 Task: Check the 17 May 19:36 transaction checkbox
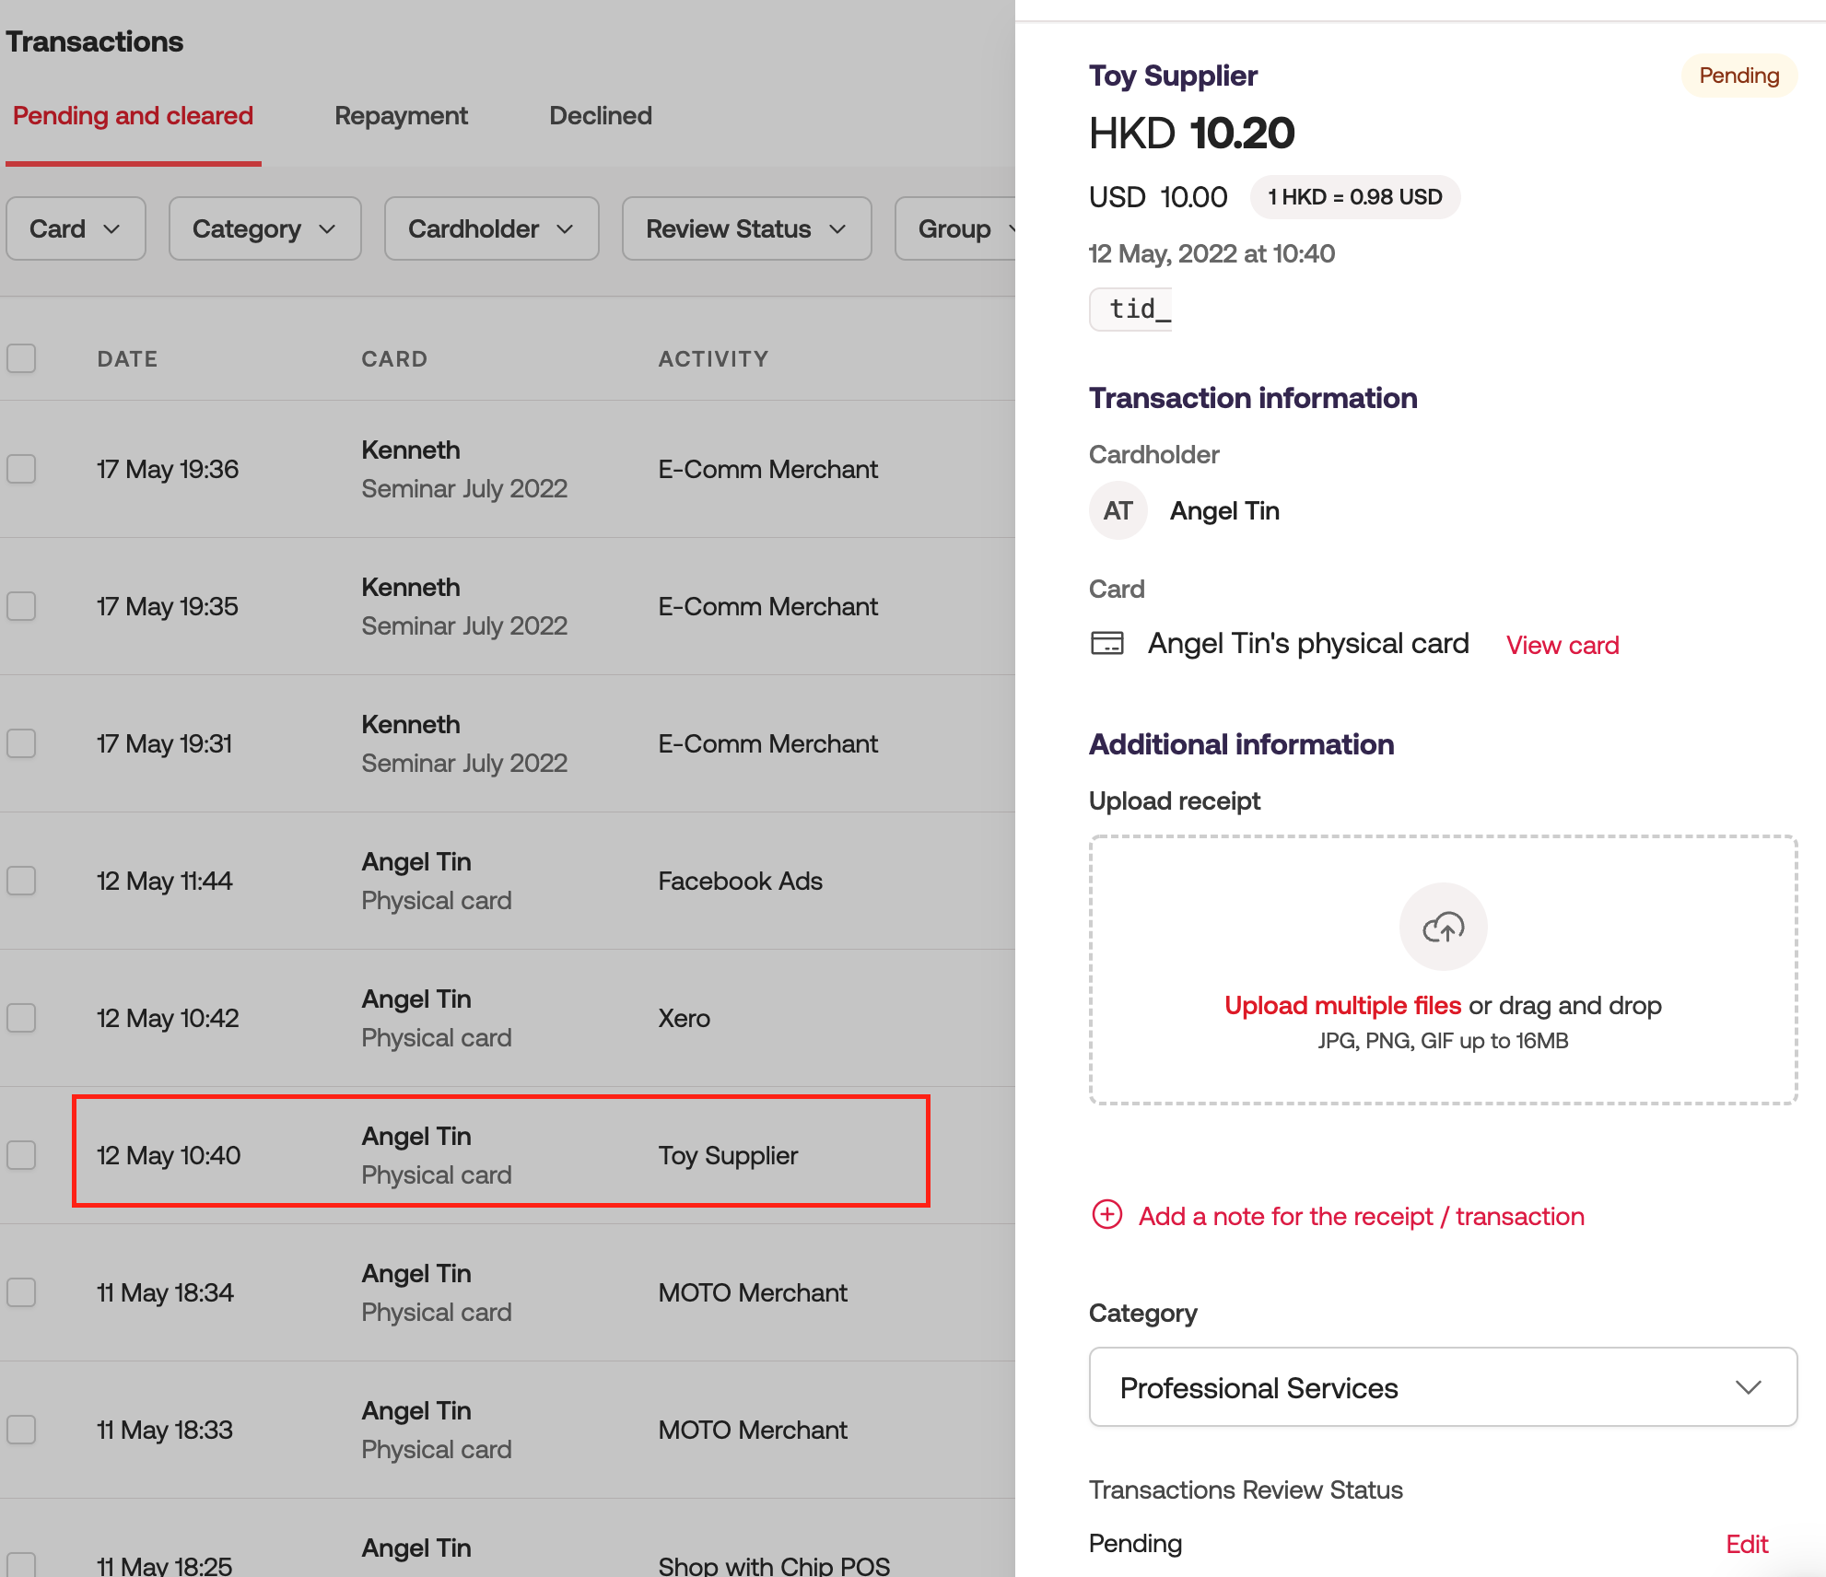(21, 469)
